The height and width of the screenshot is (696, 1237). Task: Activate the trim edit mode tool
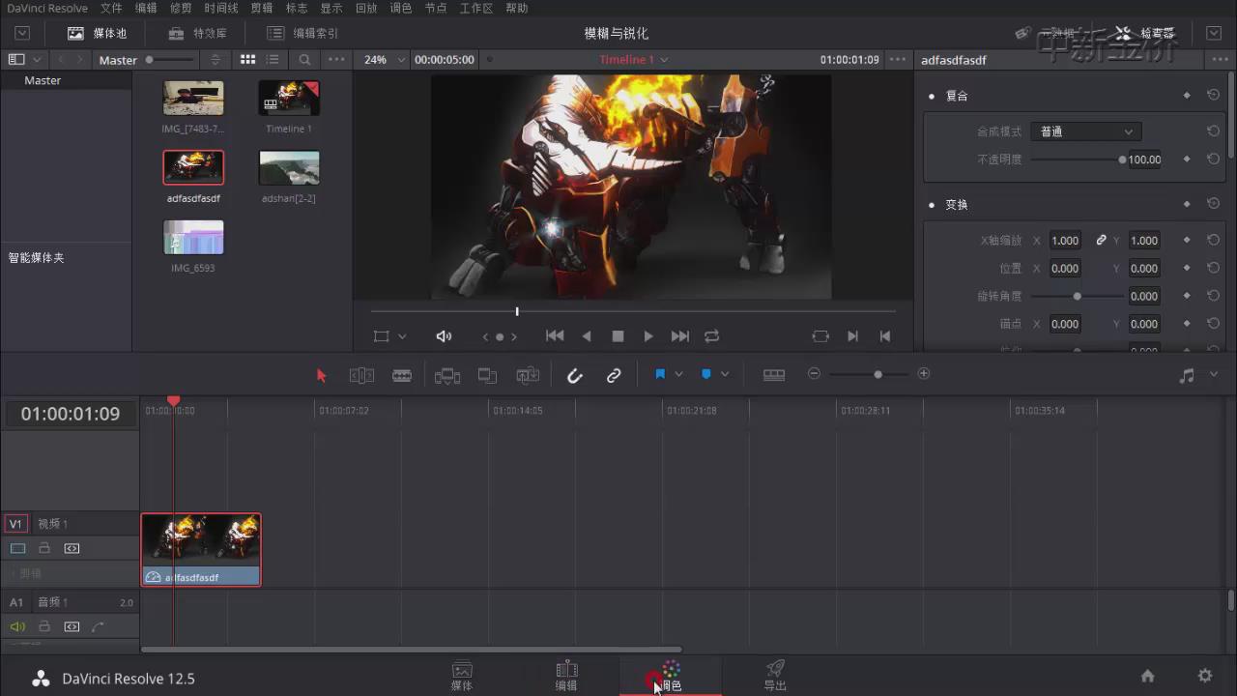[361, 375]
